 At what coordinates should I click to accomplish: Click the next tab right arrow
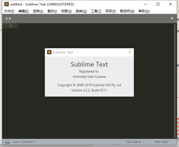10,19
